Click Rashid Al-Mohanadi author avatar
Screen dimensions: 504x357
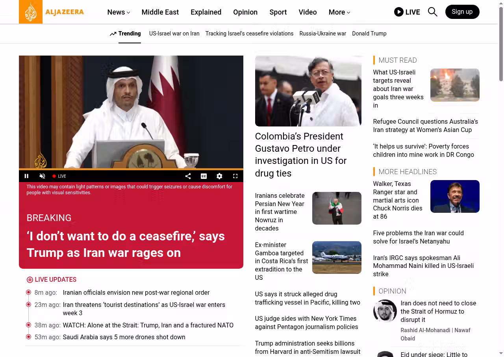pos(385,311)
